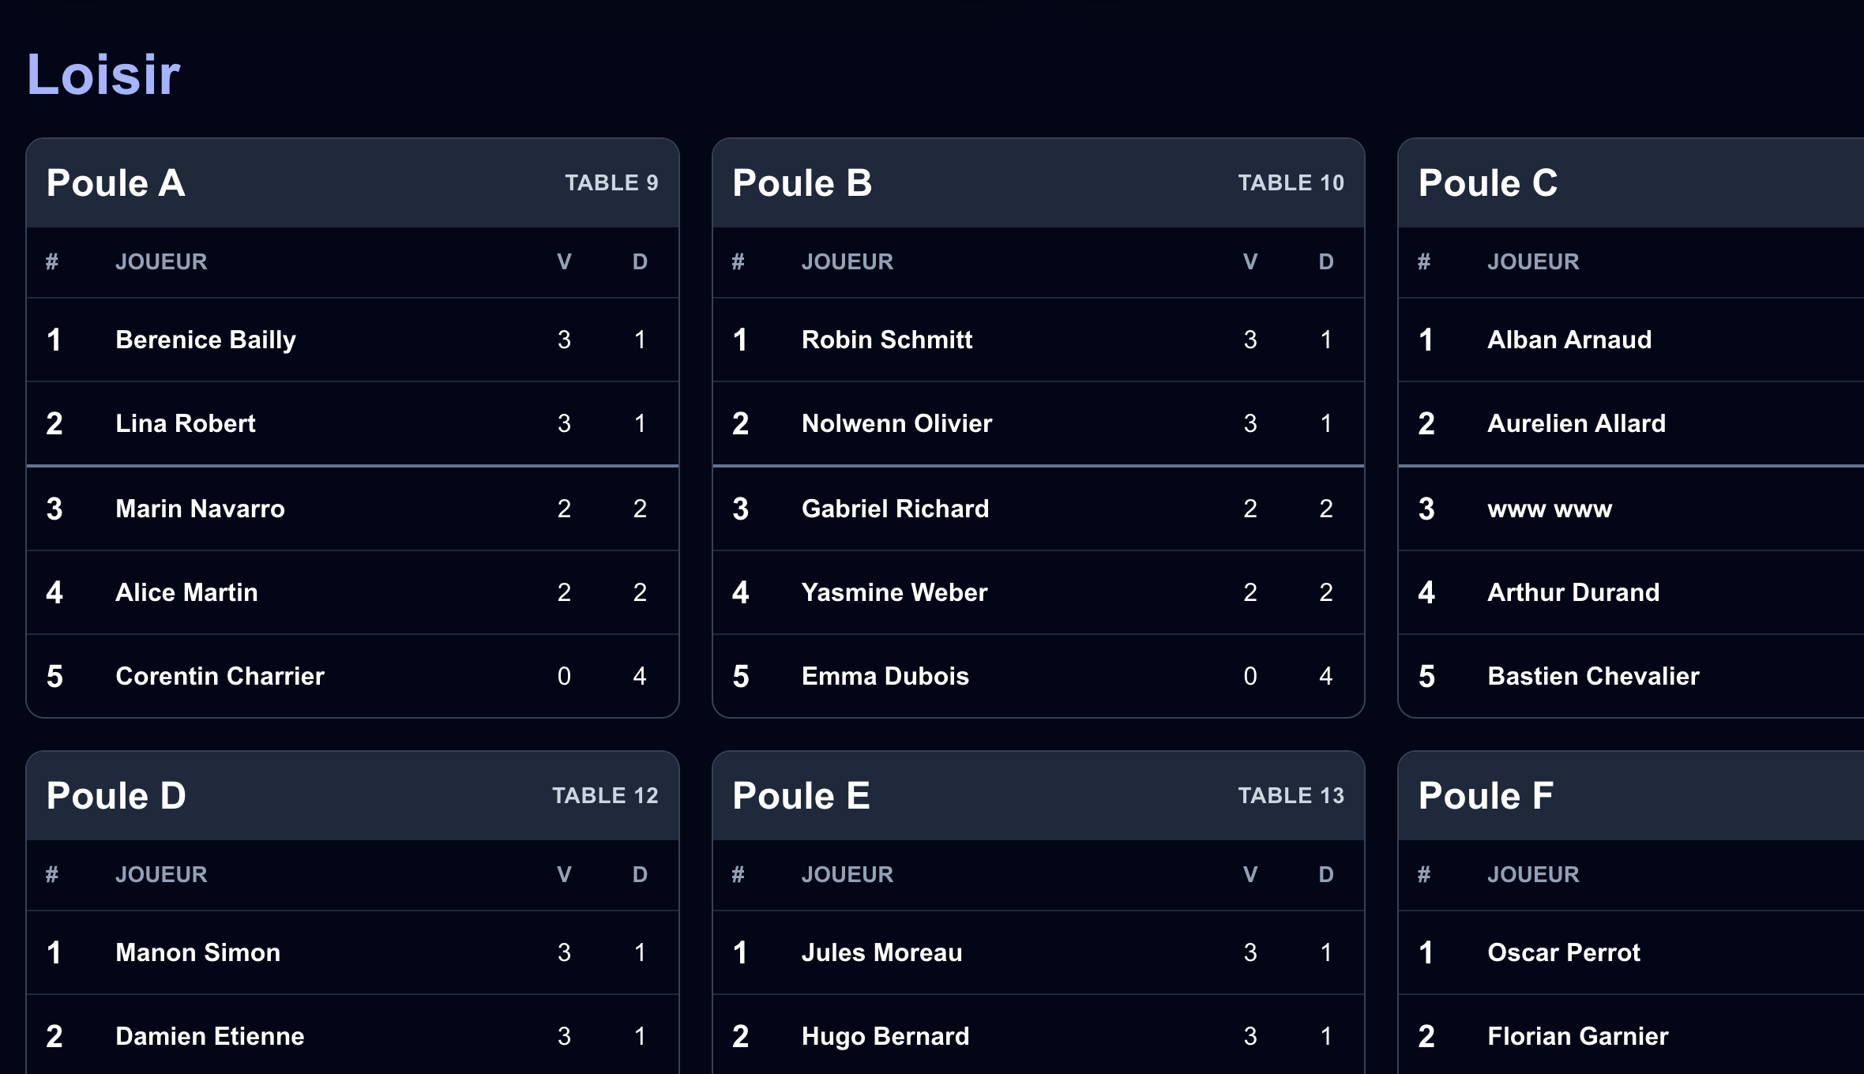Screen dimensions: 1864x1074
Task: Click the TABLE 9 label
Action: (x=611, y=183)
